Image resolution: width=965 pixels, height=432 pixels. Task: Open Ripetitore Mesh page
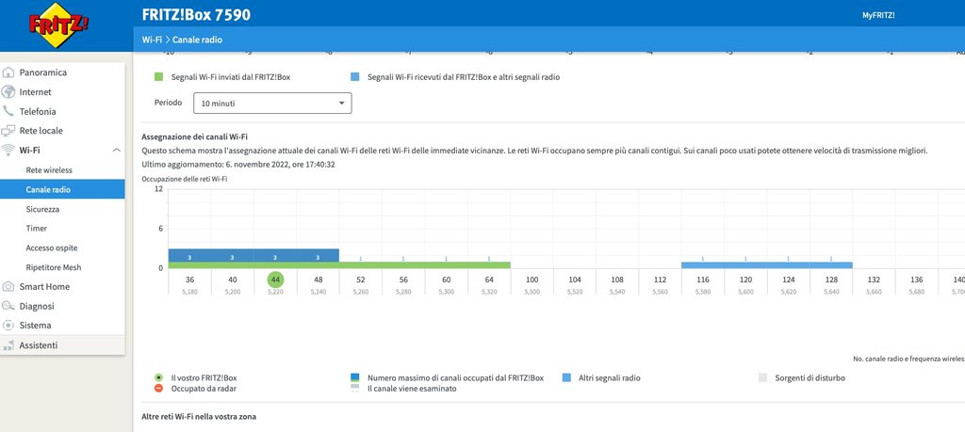click(54, 267)
